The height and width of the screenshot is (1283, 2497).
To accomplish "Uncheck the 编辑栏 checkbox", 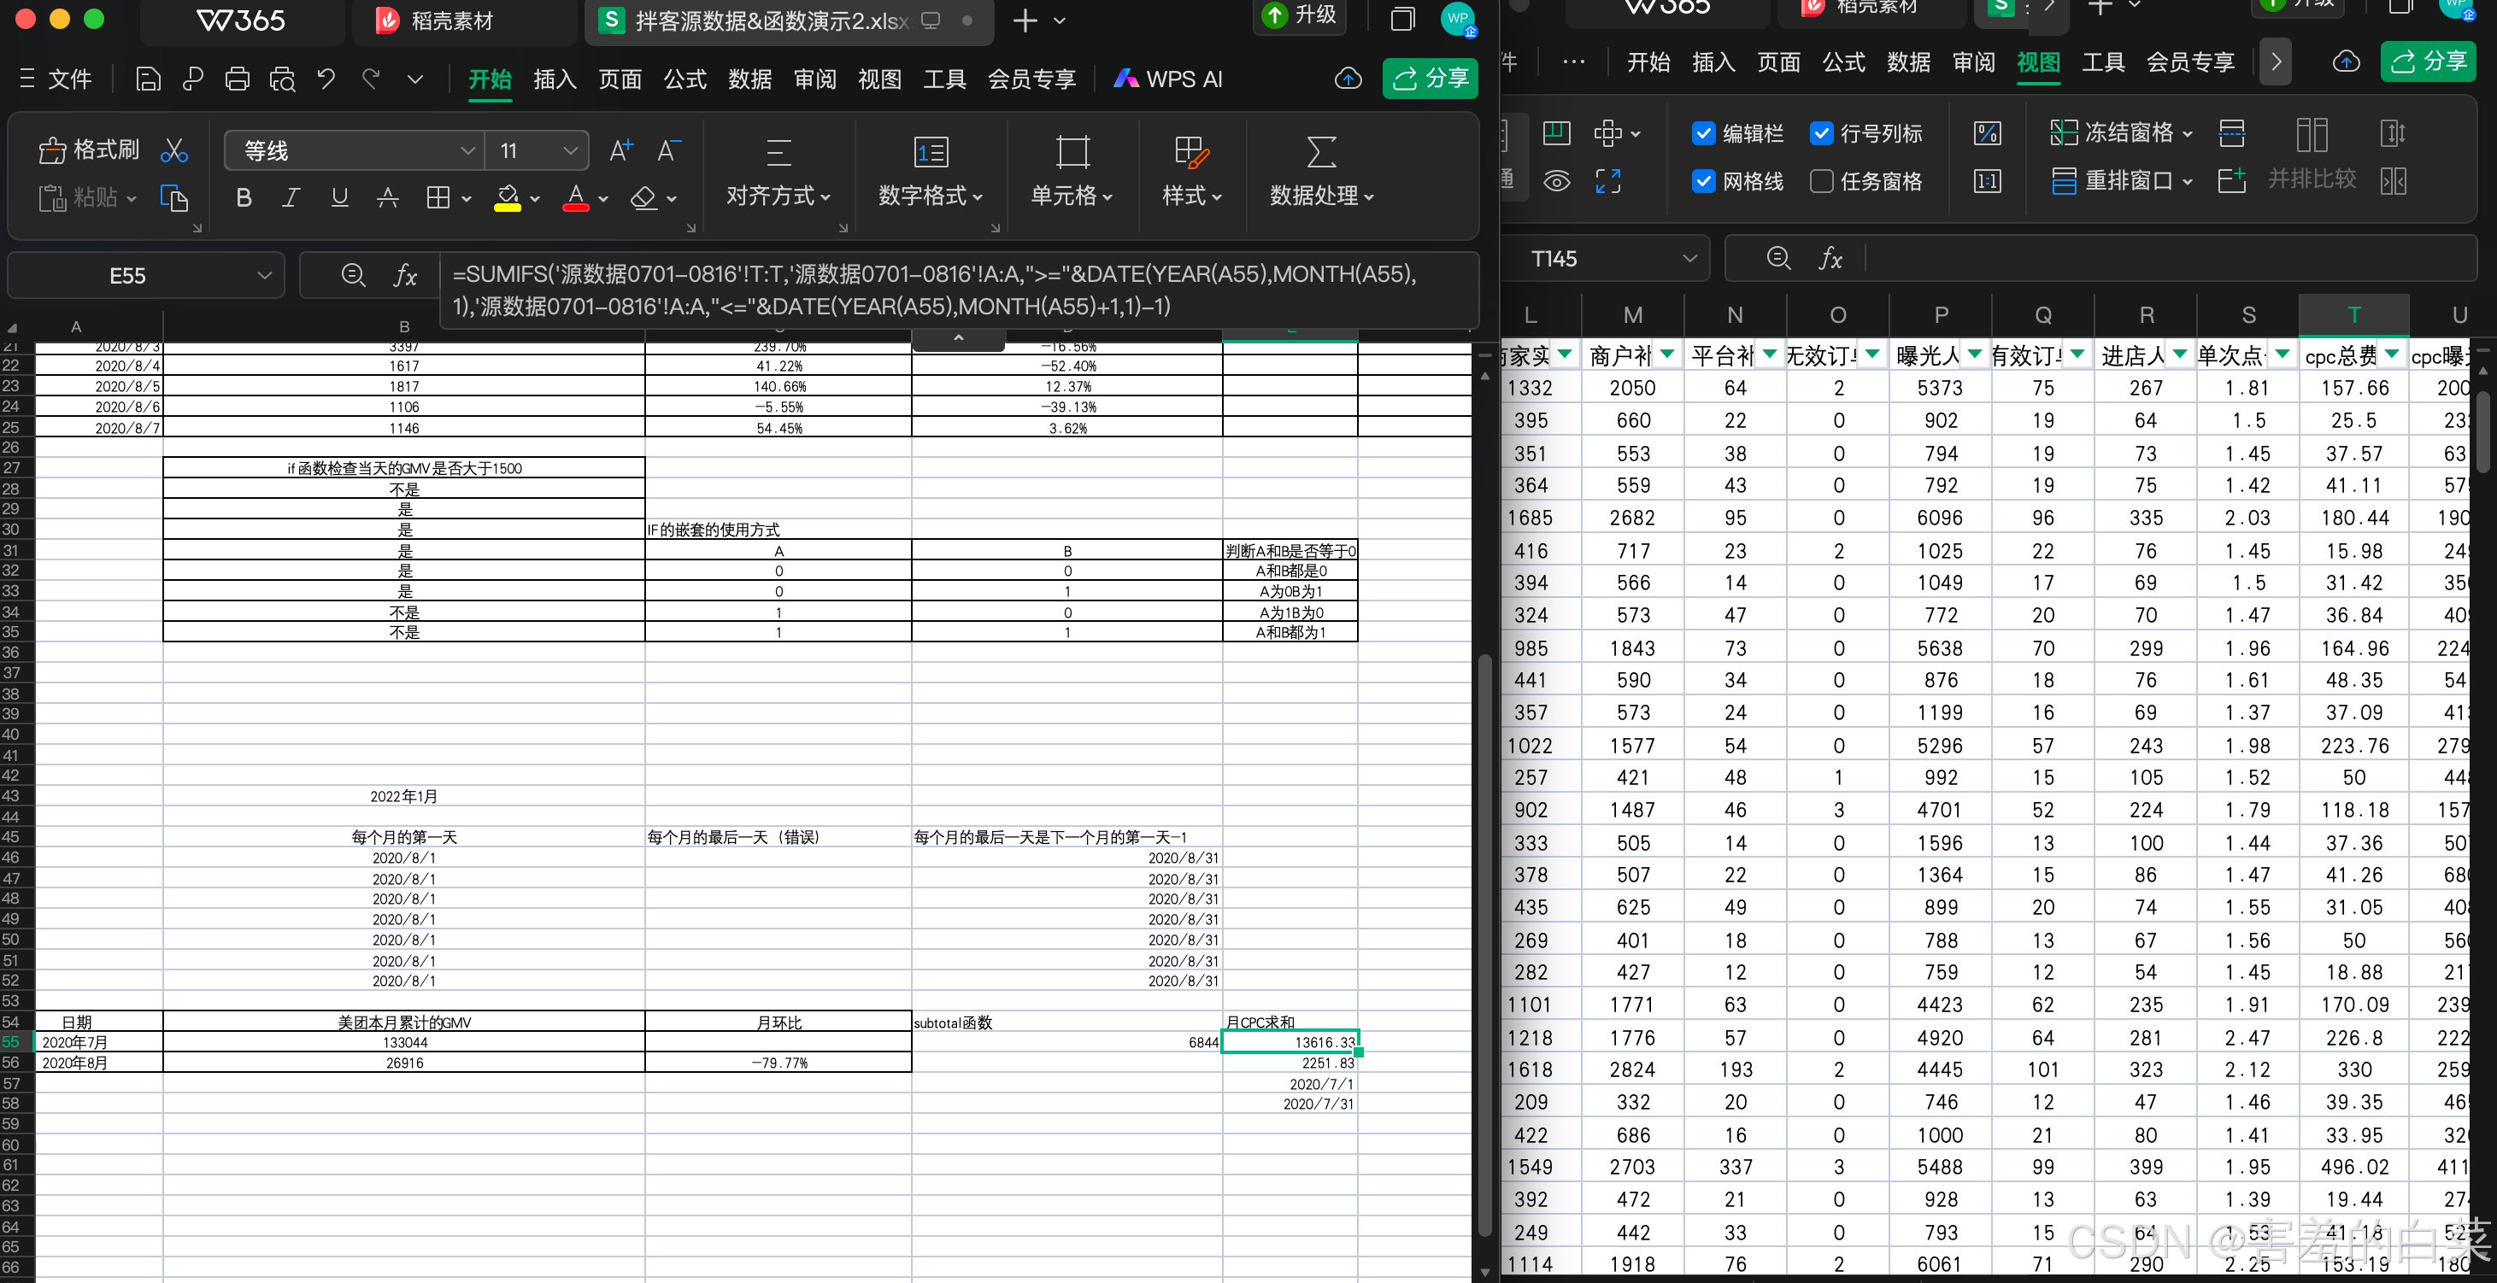I will click(x=1703, y=134).
